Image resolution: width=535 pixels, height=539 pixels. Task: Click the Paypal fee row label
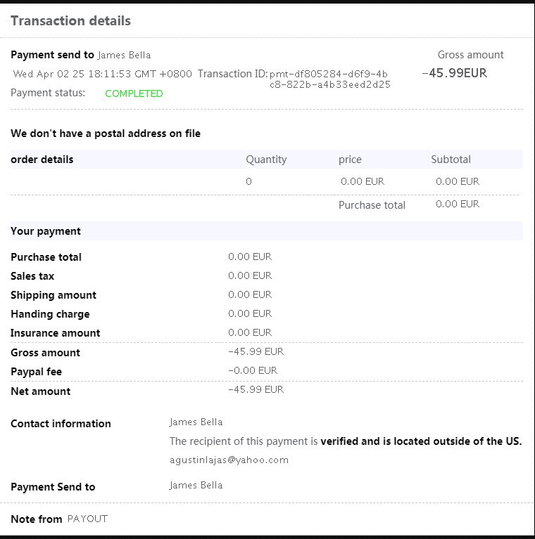(37, 372)
